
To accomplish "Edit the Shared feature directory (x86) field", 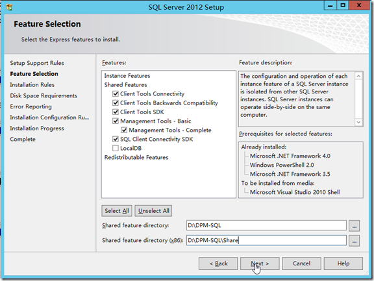I will click(266, 240).
